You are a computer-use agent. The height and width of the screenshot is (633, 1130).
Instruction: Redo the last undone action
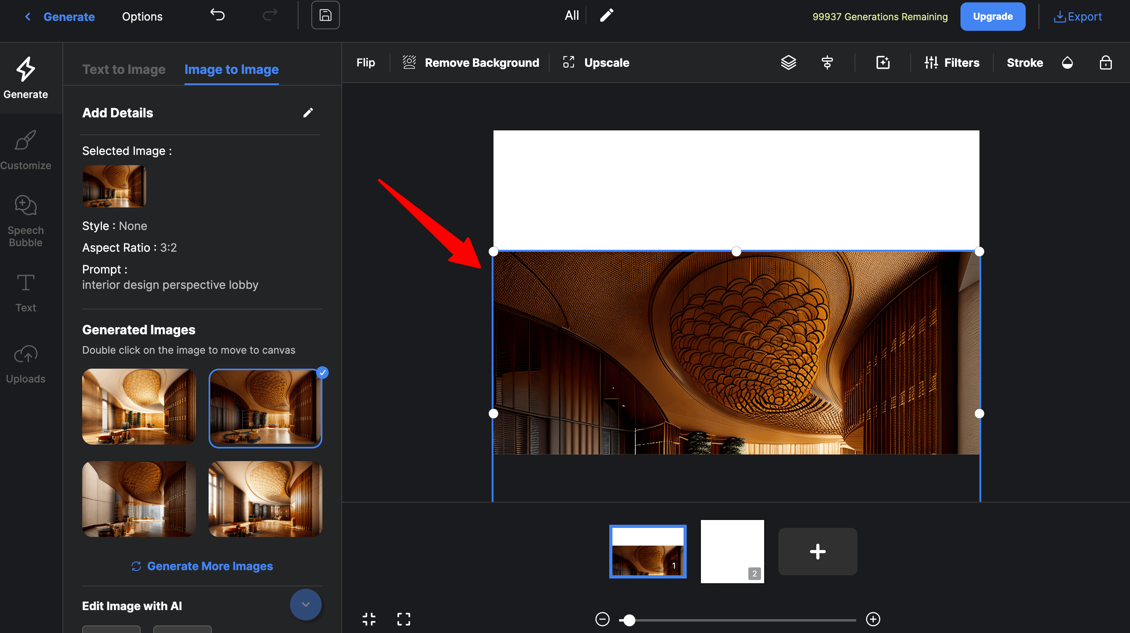(270, 15)
